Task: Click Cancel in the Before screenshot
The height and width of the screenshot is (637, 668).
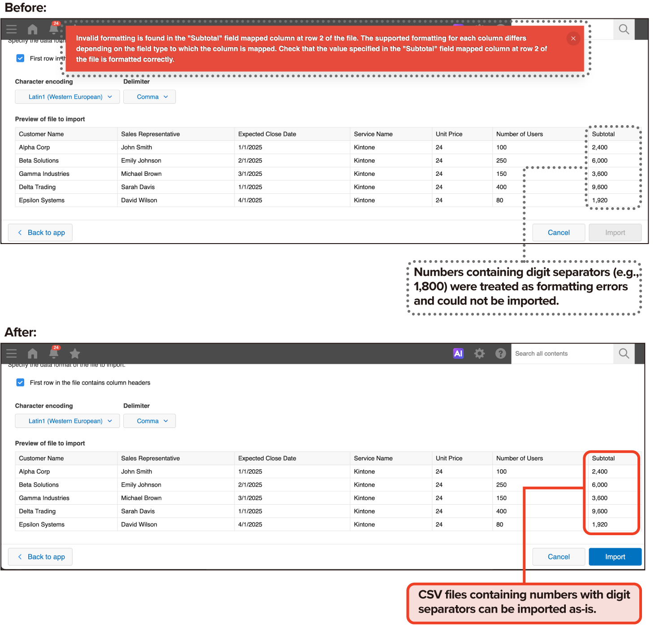Action: click(559, 233)
